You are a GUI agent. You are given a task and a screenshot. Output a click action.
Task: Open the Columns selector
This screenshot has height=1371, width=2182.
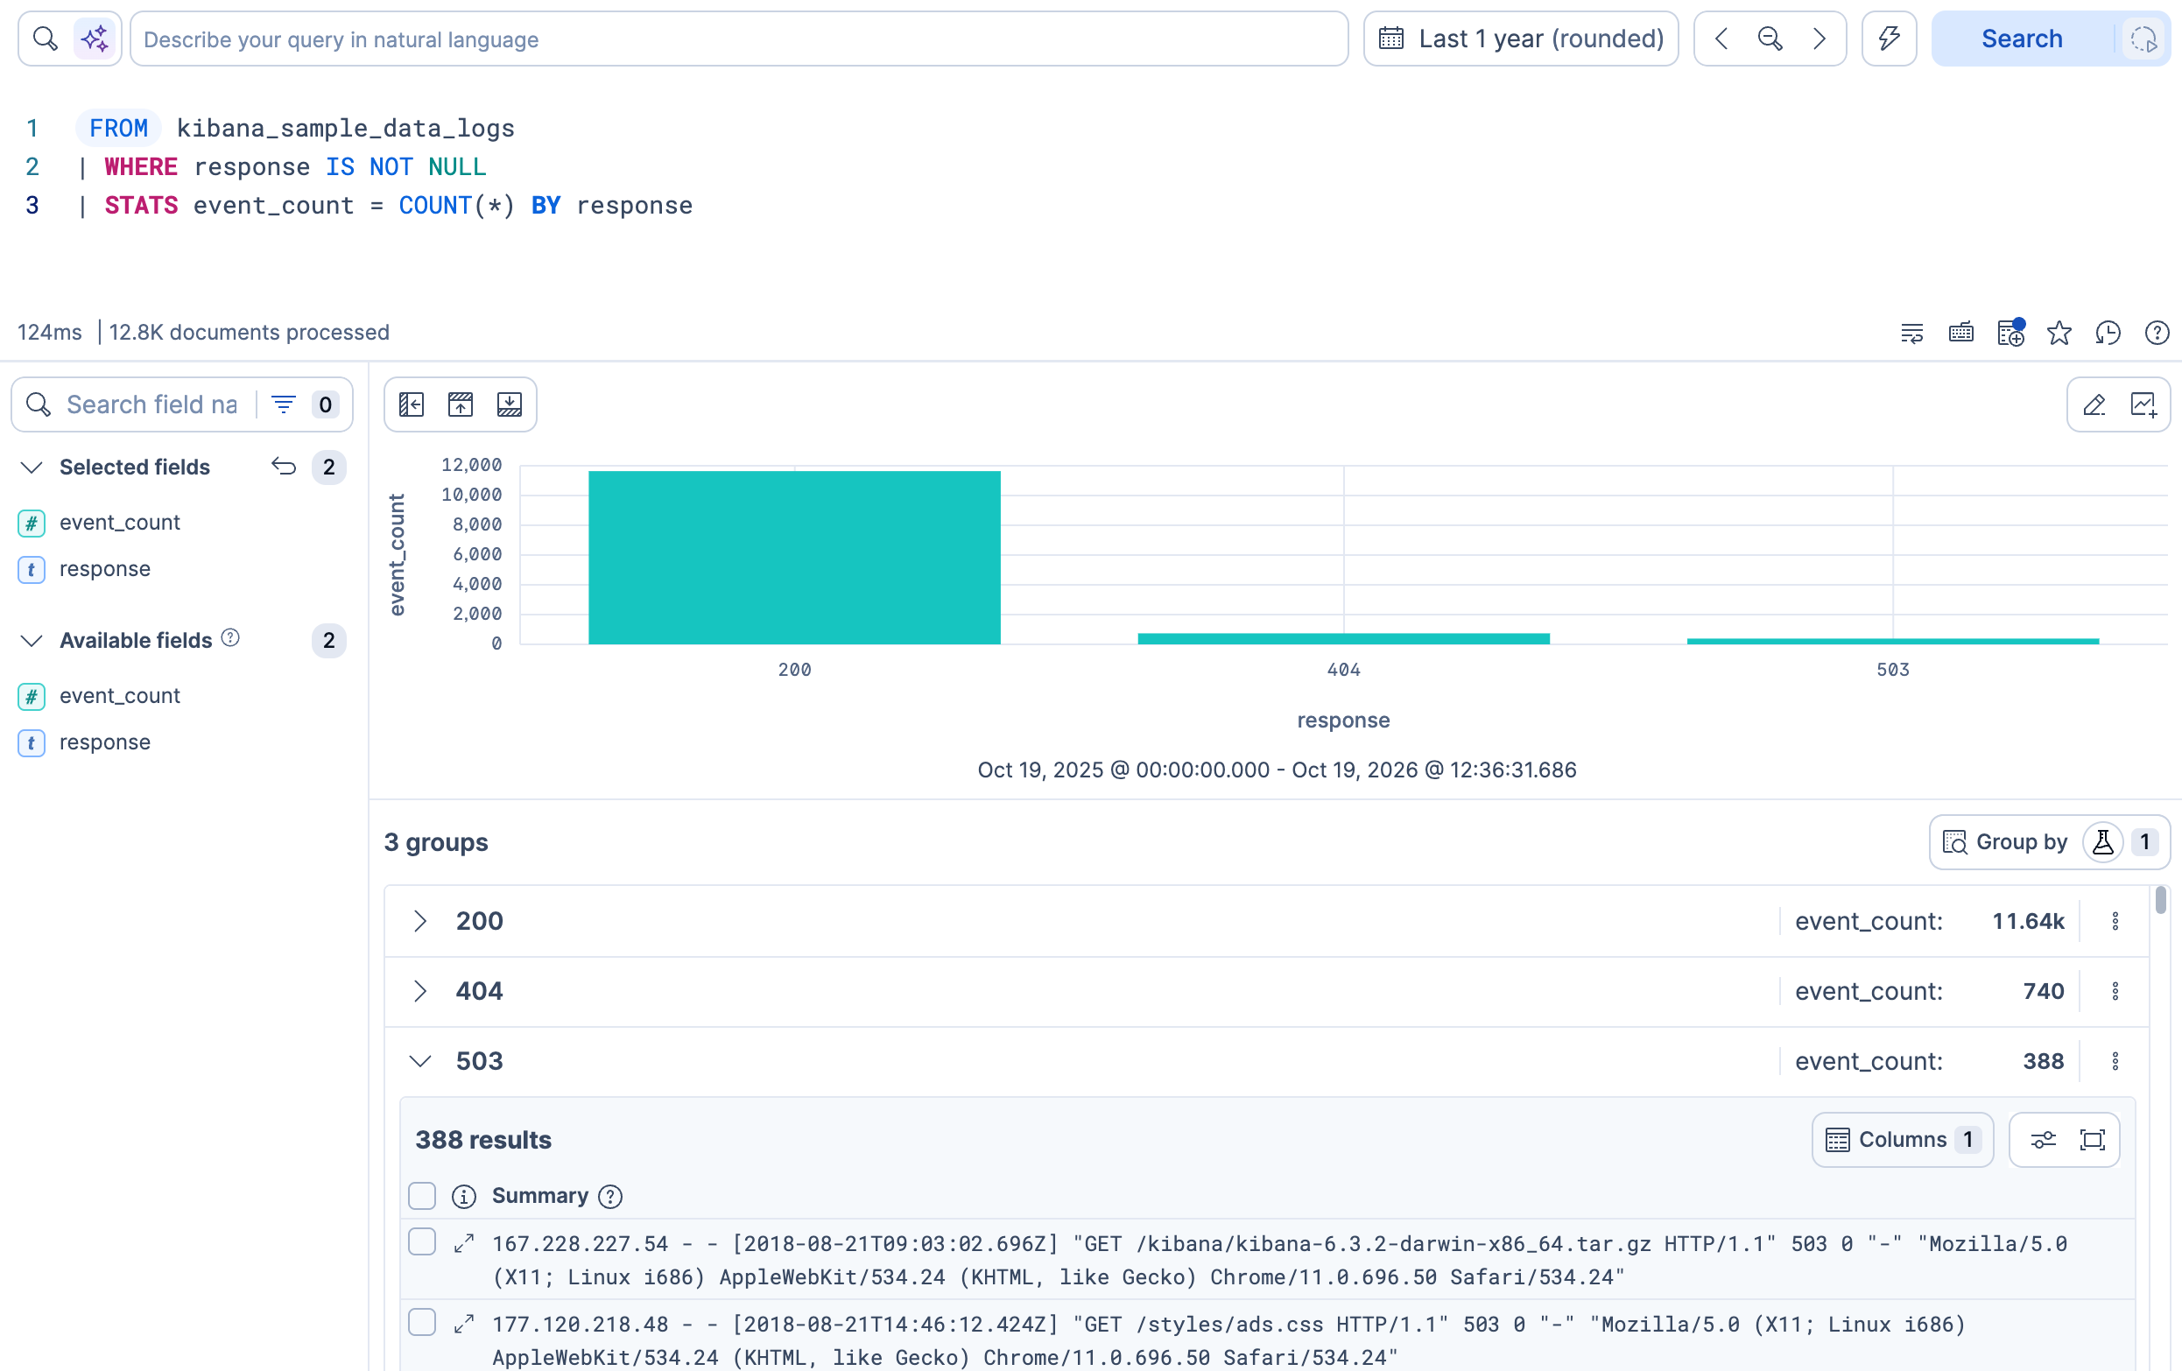pyautogui.click(x=1902, y=1140)
